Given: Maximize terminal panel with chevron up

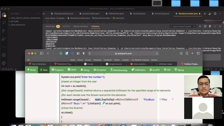Looking at the screenshot, I should point(215,26).
